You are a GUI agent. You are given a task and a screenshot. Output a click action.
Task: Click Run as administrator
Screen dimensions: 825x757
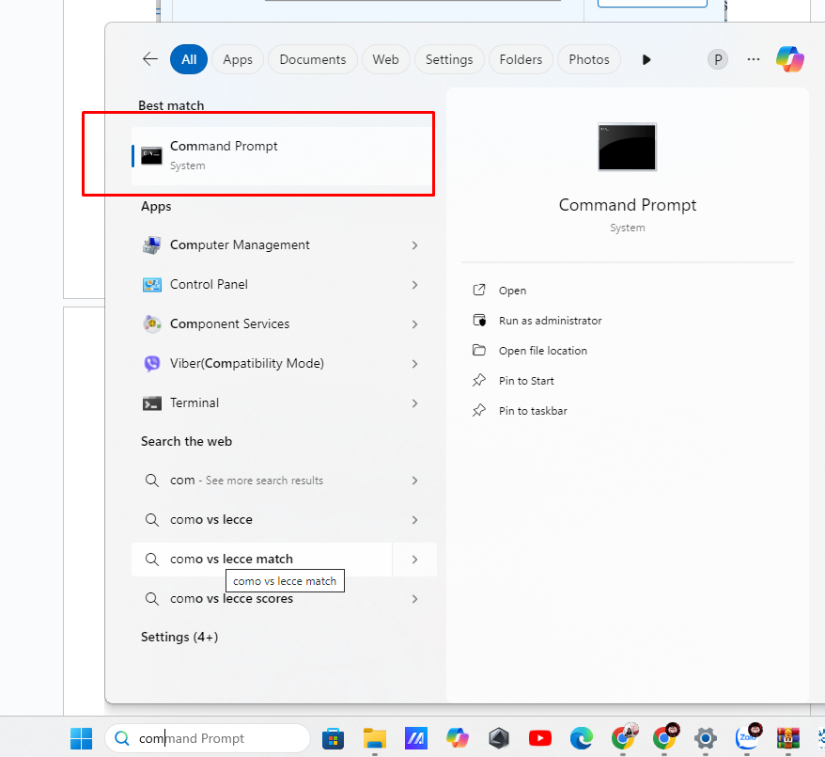[x=550, y=321]
